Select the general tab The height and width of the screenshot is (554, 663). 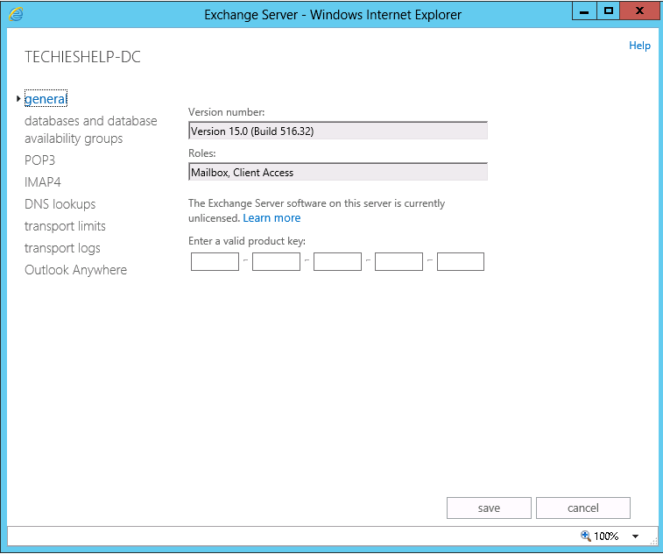[x=46, y=98]
